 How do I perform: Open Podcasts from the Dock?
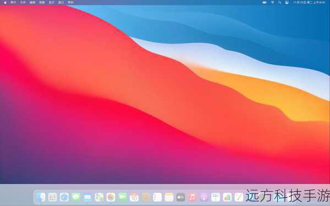pos(204,197)
